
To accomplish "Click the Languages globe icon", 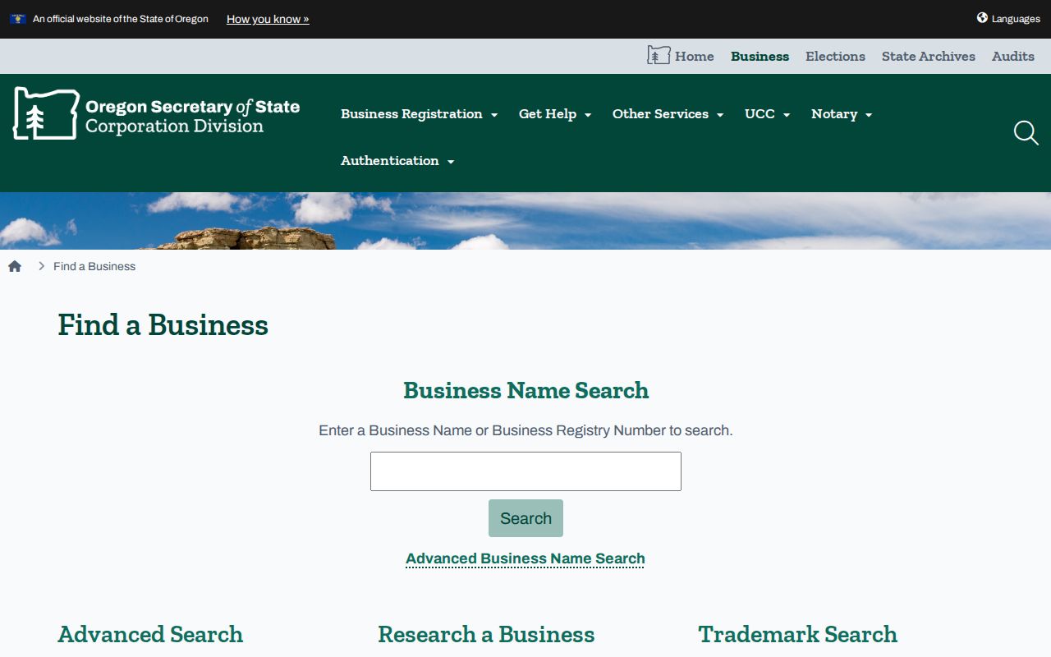I will [x=982, y=18].
